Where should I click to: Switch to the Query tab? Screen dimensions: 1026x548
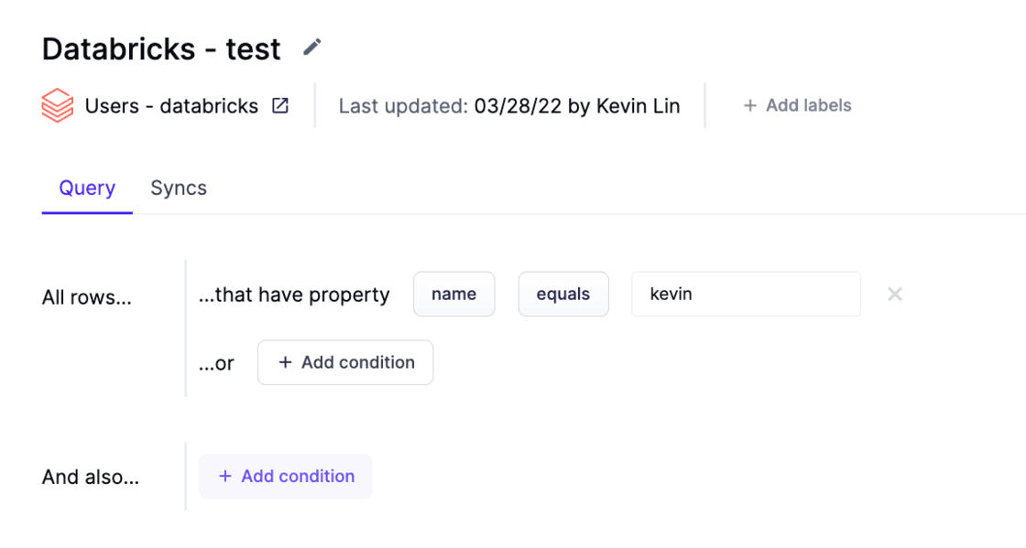click(87, 188)
